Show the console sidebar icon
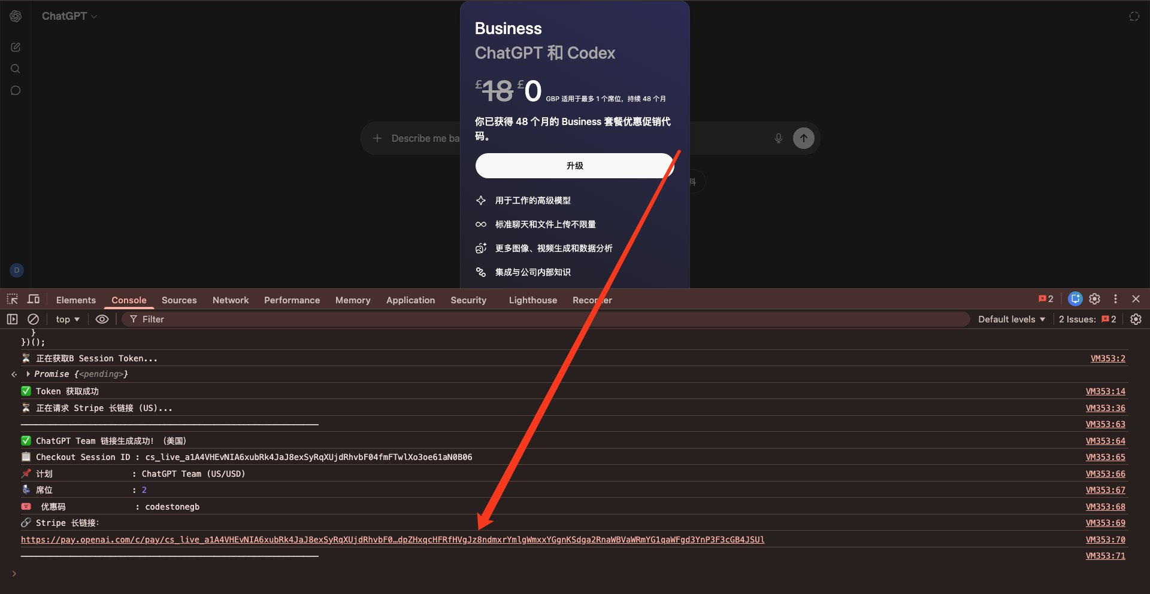The image size is (1150, 594). point(12,319)
